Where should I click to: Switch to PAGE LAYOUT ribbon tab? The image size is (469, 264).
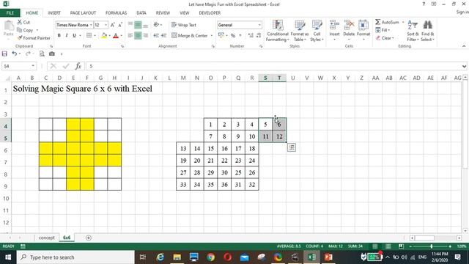point(83,13)
